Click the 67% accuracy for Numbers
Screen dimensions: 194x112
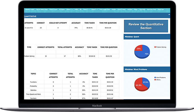[x=84, y=98]
